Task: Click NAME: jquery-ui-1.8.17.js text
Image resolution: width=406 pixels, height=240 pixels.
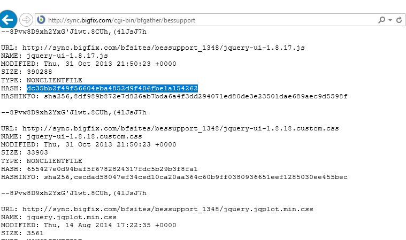Action: [x=55, y=56]
